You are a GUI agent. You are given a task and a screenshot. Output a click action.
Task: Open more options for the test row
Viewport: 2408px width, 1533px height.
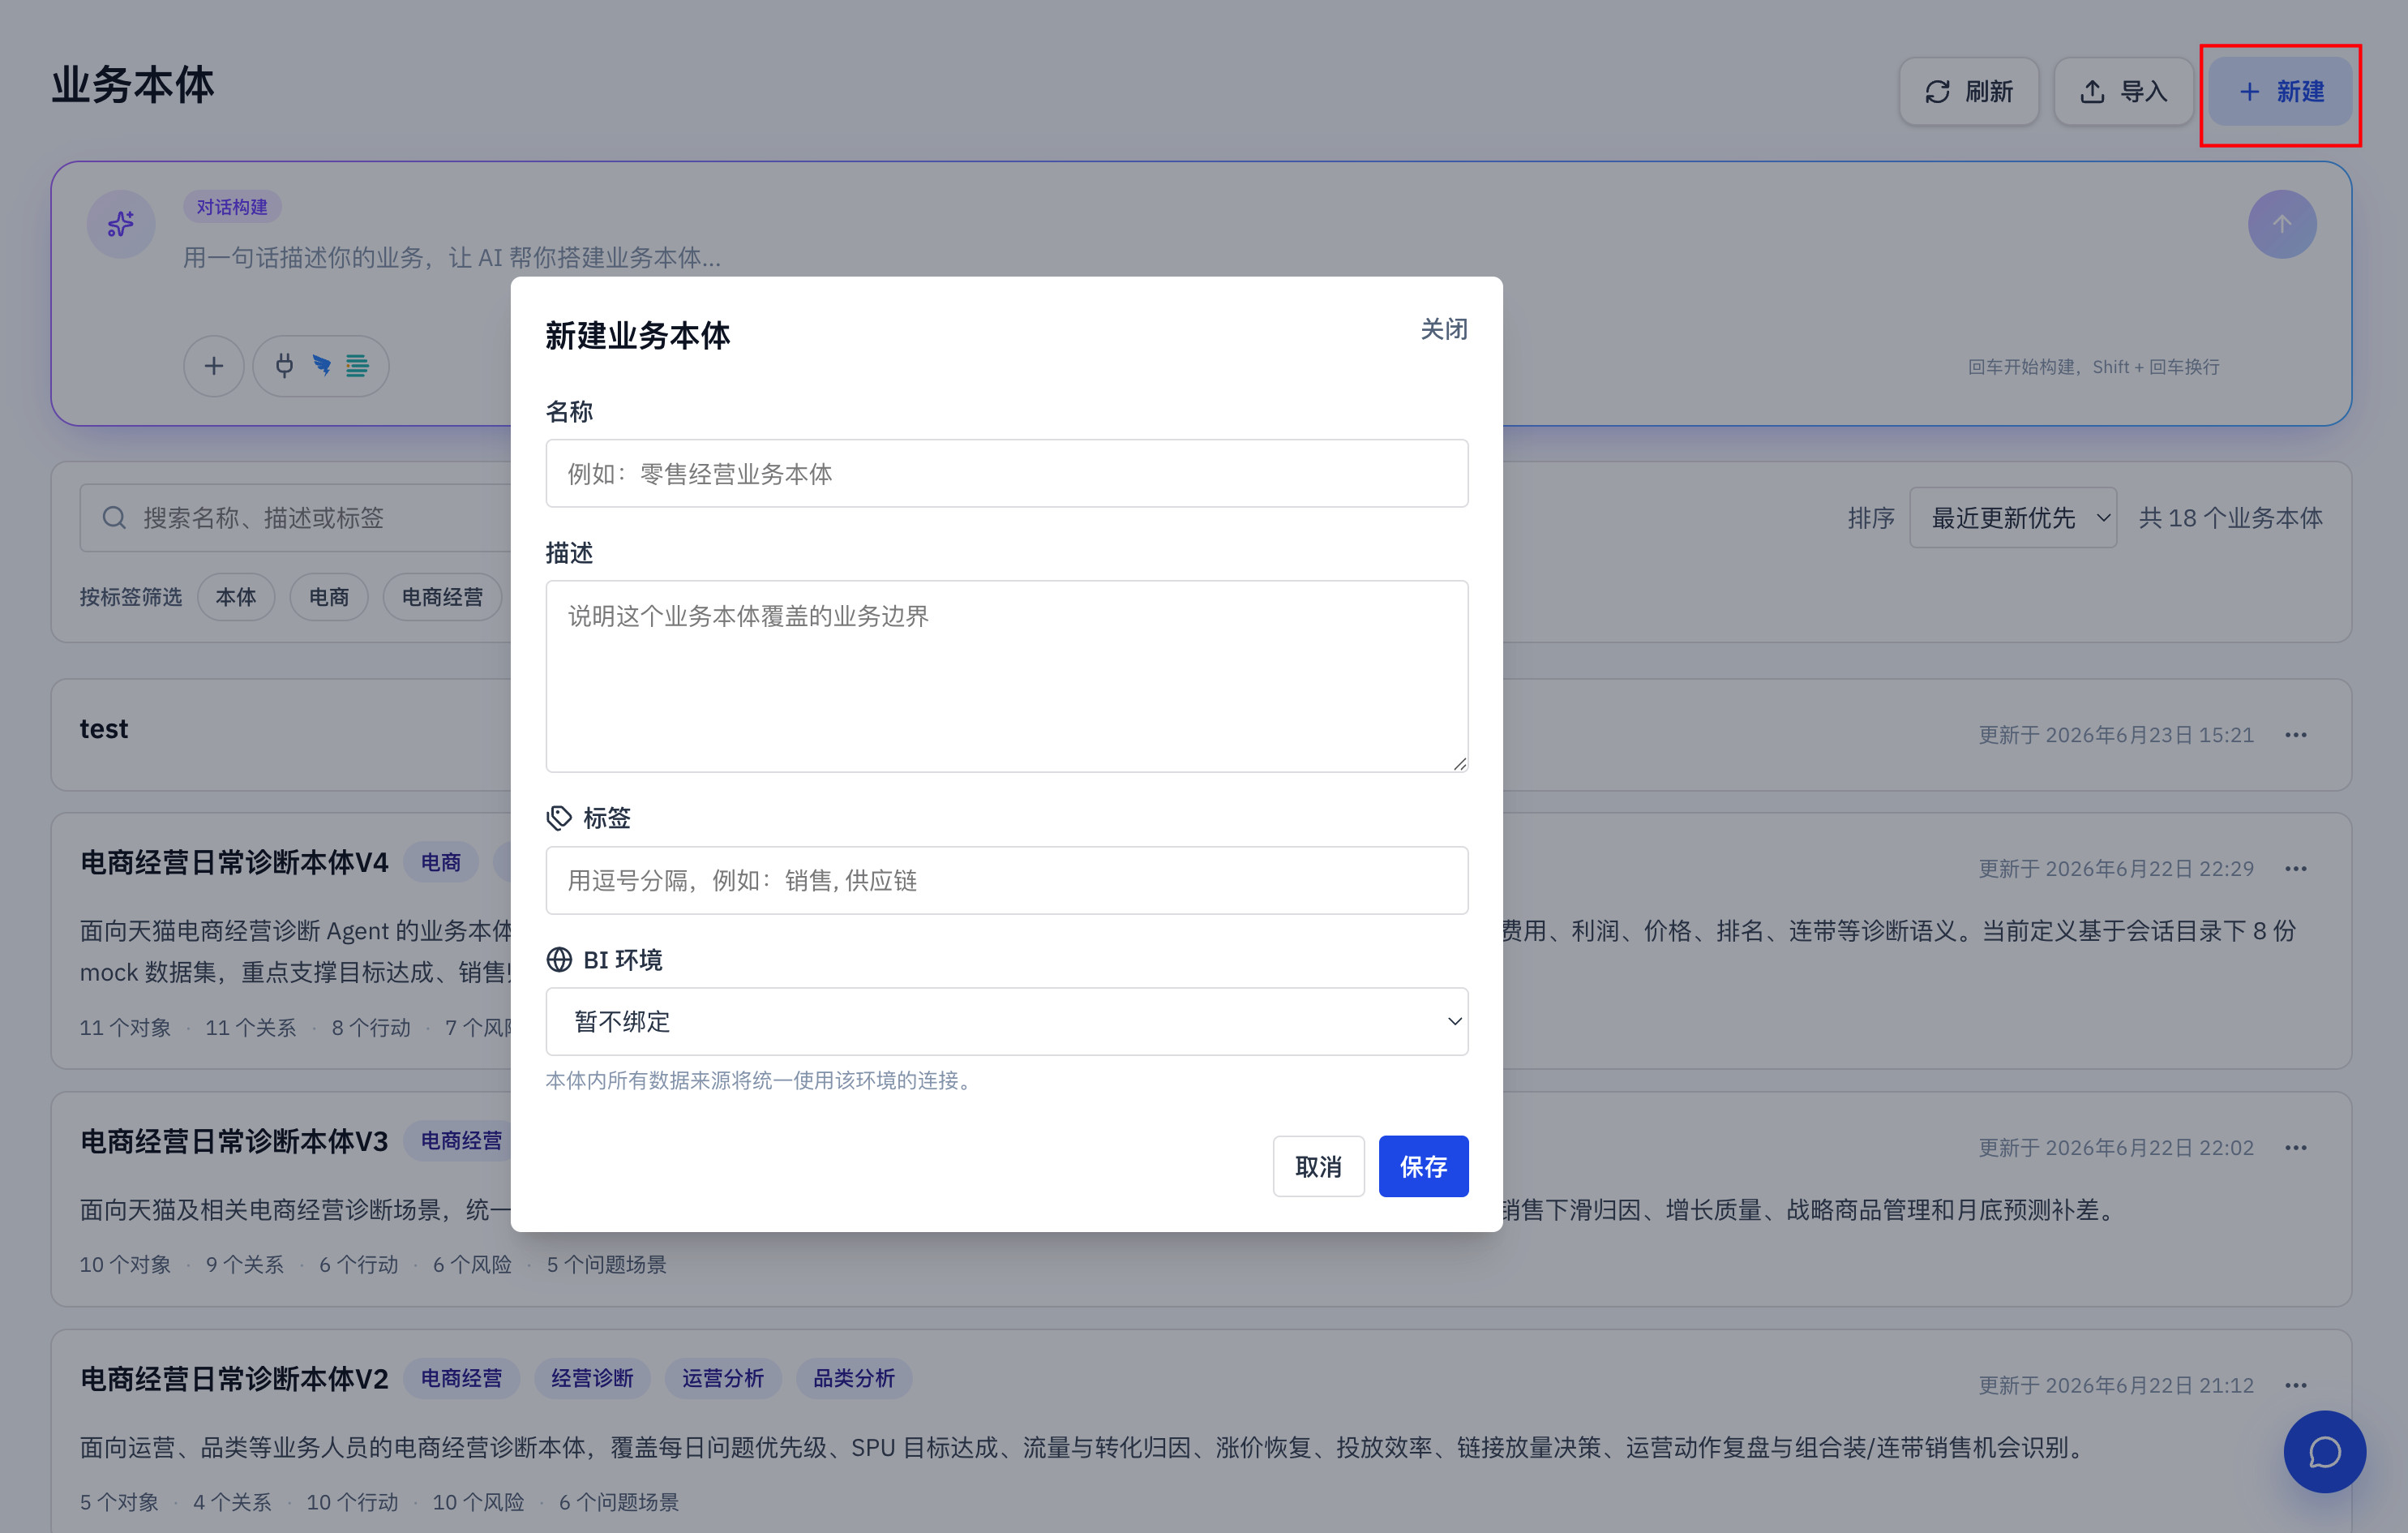point(2296,736)
